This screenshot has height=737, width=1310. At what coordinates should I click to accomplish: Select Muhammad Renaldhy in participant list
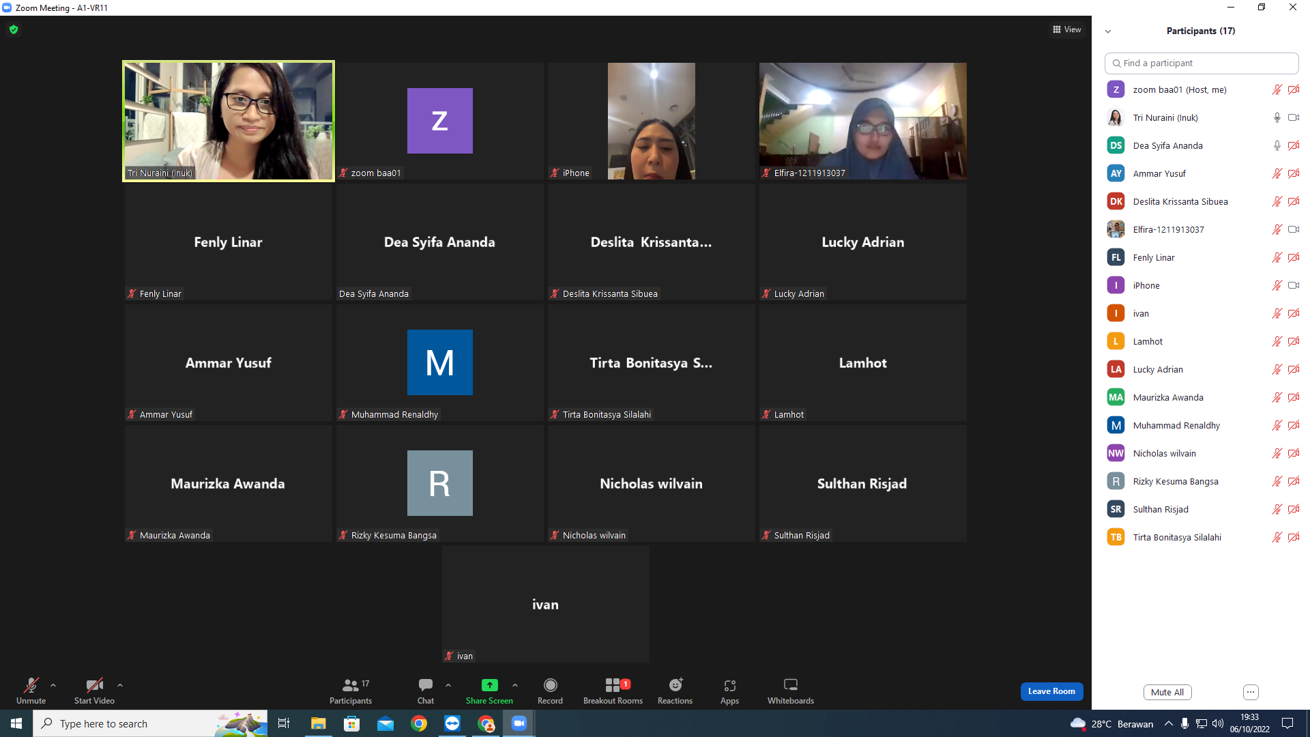pos(1202,425)
